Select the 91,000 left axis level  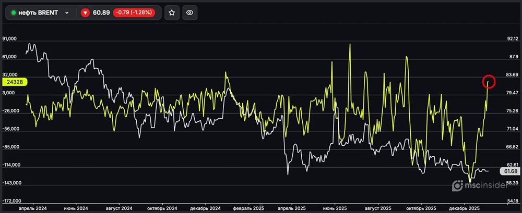pyautogui.click(x=11, y=39)
